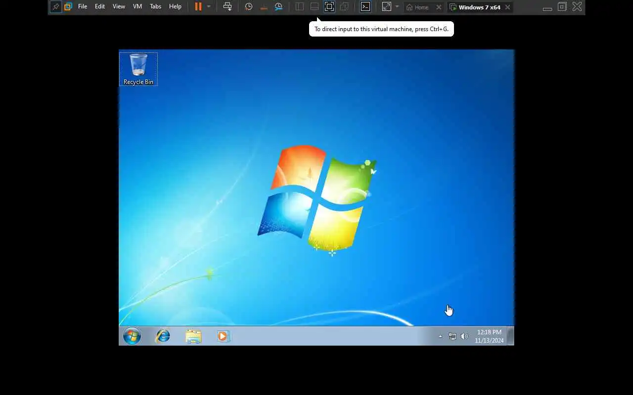Viewport: 633px width, 395px height.
Task: Take a snapshot with the clock icon
Action: tap(249, 7)
